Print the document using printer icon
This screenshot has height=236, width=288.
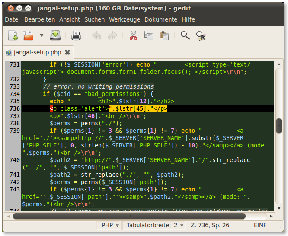tap(76, 35)
